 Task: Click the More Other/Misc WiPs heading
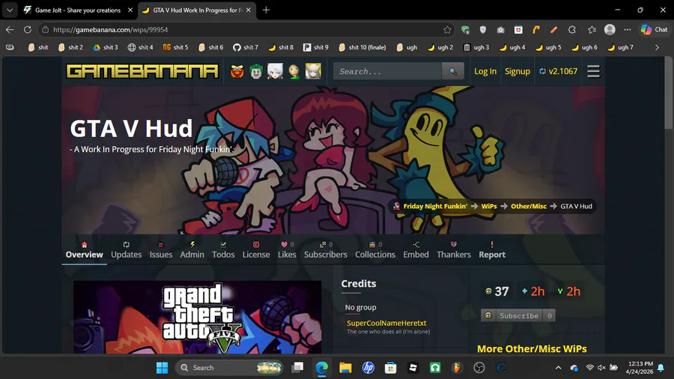(x=532, y=348)
